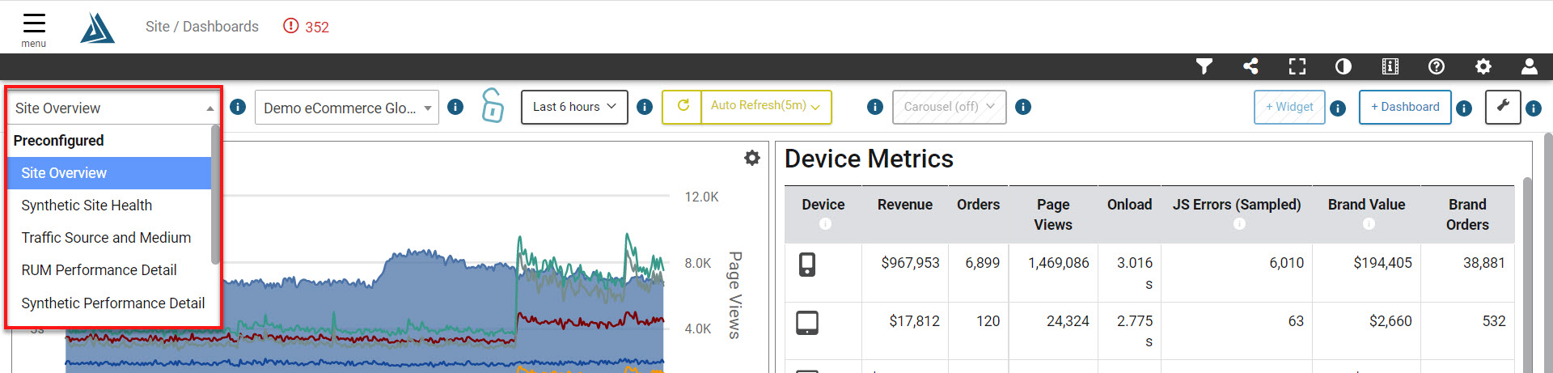Viewport: 1553px width, 373px height.
Task: Click the refresh arrow button
Action: (x=683, y=106)
